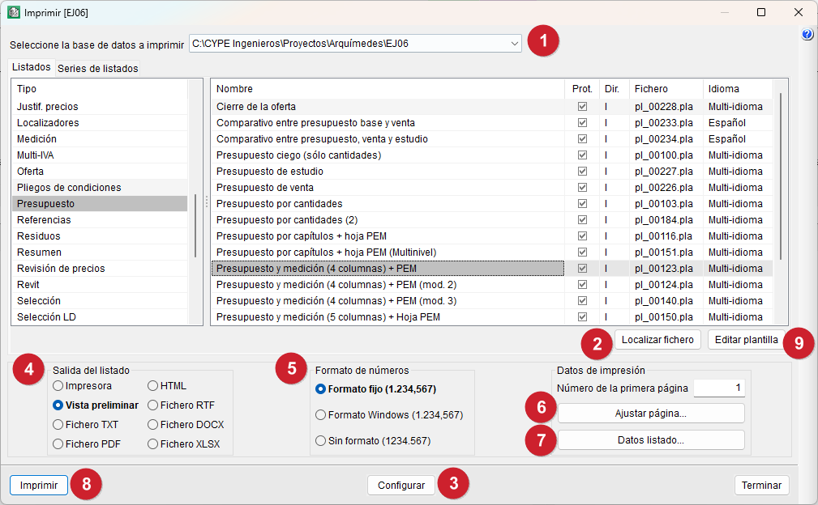Toggle Prot. checkbox for pl_00123.pla row

pyautogui.click(x=582, y=268)
